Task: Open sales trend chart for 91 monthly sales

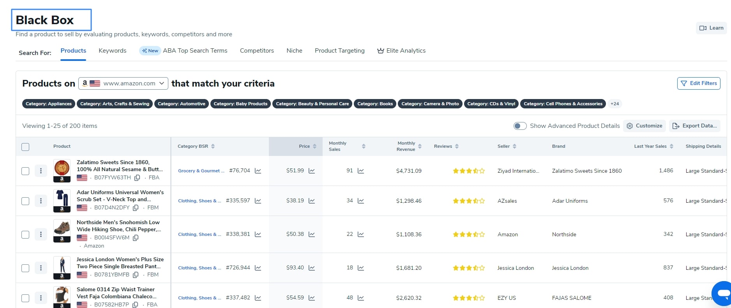Action: point(361,171)
